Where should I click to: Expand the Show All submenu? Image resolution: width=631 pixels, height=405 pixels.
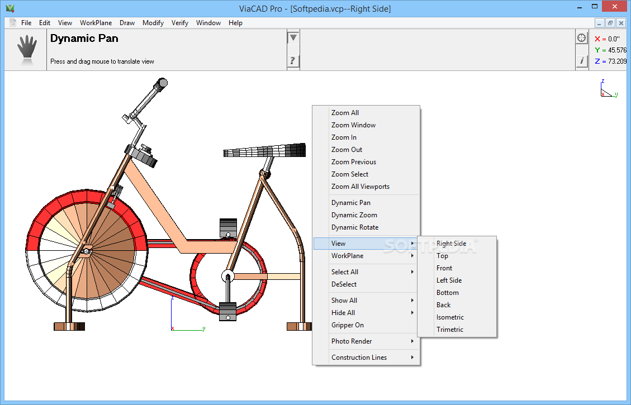click(x=366, y=301)
